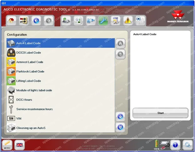Select Parklock Label Code entry
This screenshot has height=152, width=195.
[60, 71]
